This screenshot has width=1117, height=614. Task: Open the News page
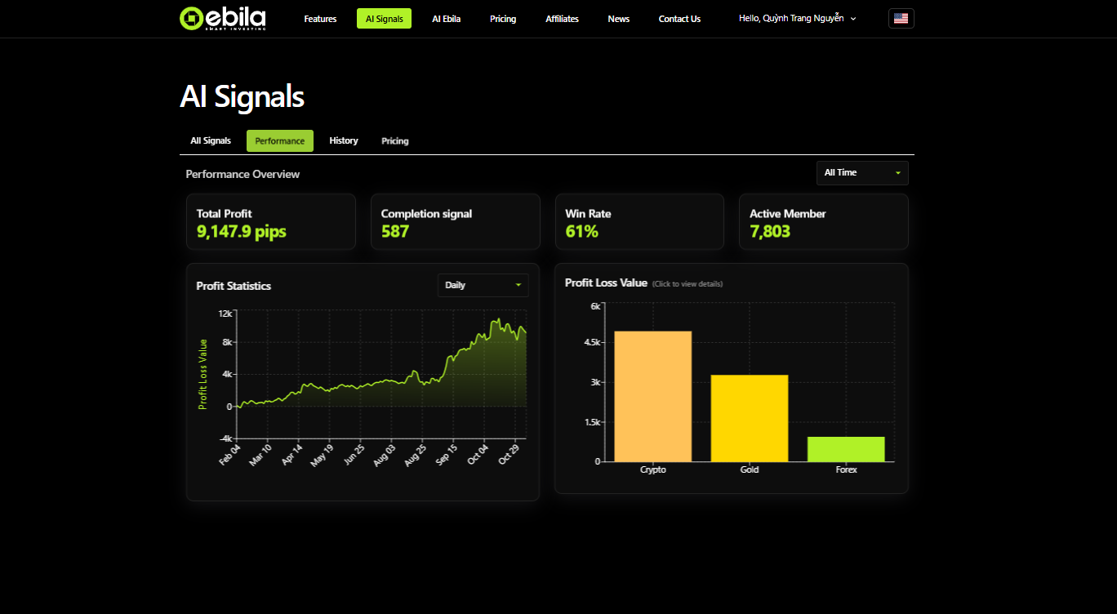(618, 19)
